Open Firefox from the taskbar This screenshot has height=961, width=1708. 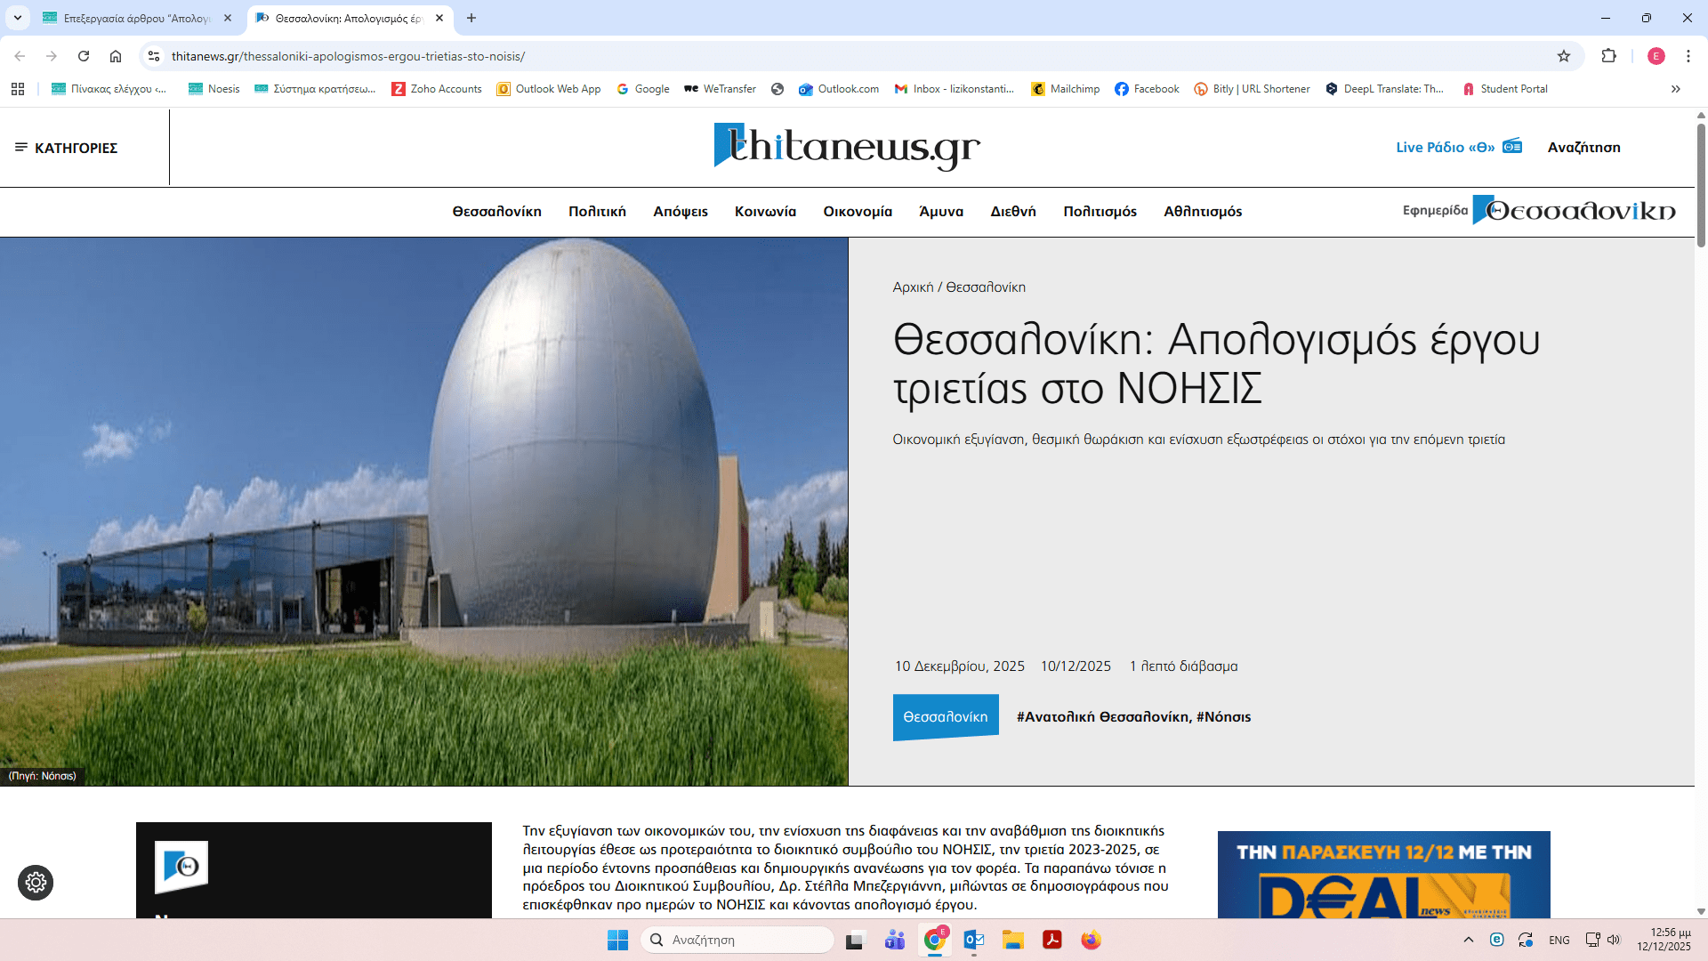(x=1091, y=940)
